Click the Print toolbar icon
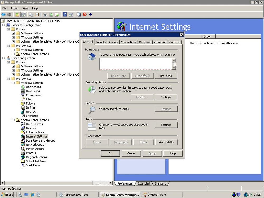Image resolution: width=264 pixels, height=198 pixels. point(45,15)
